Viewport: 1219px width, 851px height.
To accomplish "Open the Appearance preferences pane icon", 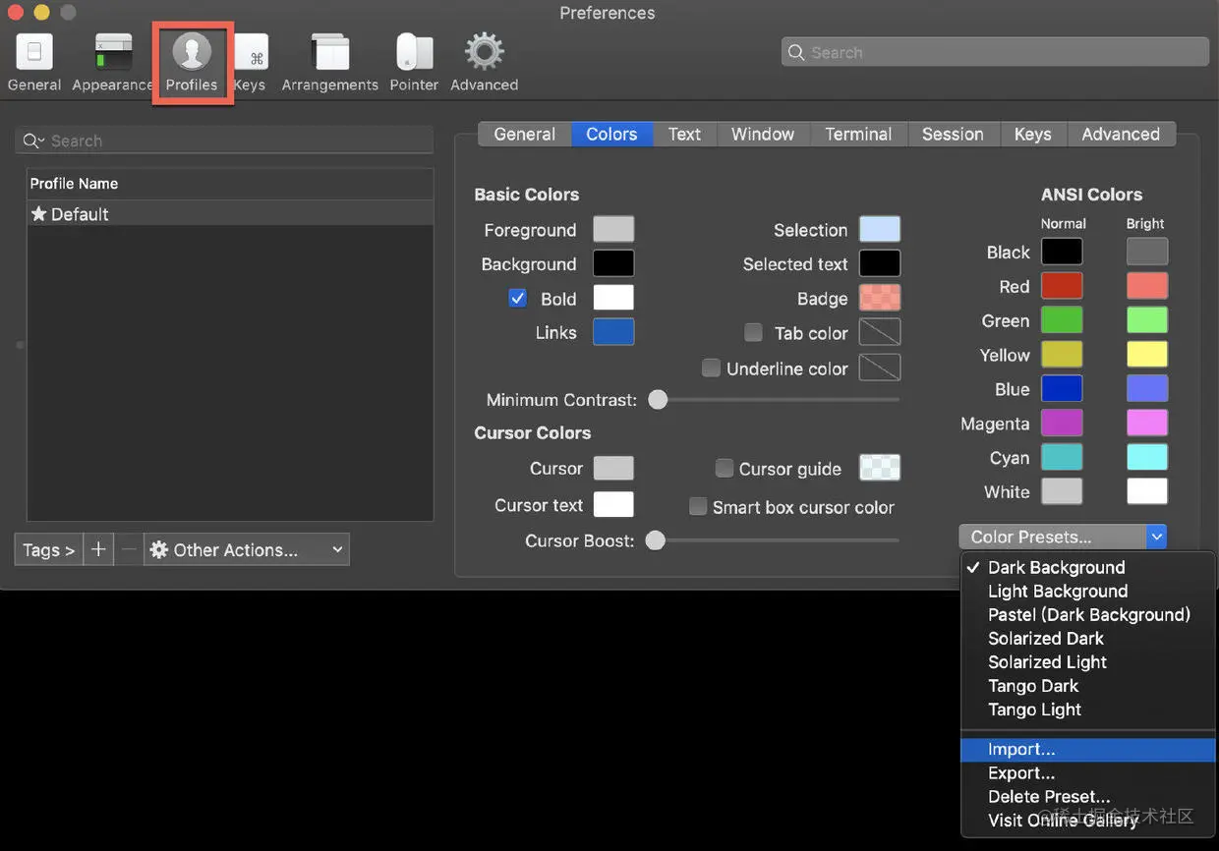I will 113,52.
